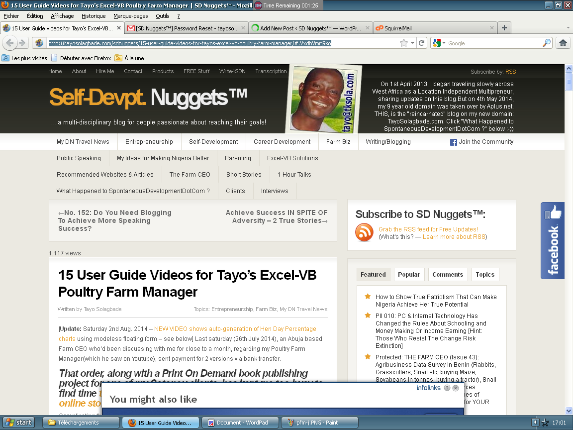Select the Featured sidebar tab

373,275
